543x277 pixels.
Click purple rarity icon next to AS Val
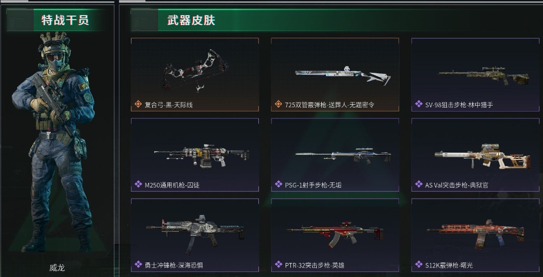pos(419,184)
